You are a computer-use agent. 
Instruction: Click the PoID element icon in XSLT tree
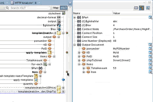point(50,49)
